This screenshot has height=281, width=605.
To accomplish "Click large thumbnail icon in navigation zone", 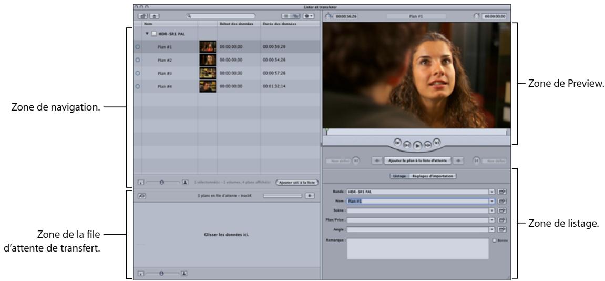I will pyautogui.click(x=185, y=183).
